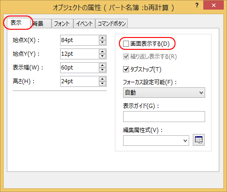Click the 繰り返し表示する checkbox
This screenshot has height=192, width=227.
tap(126, 57)
